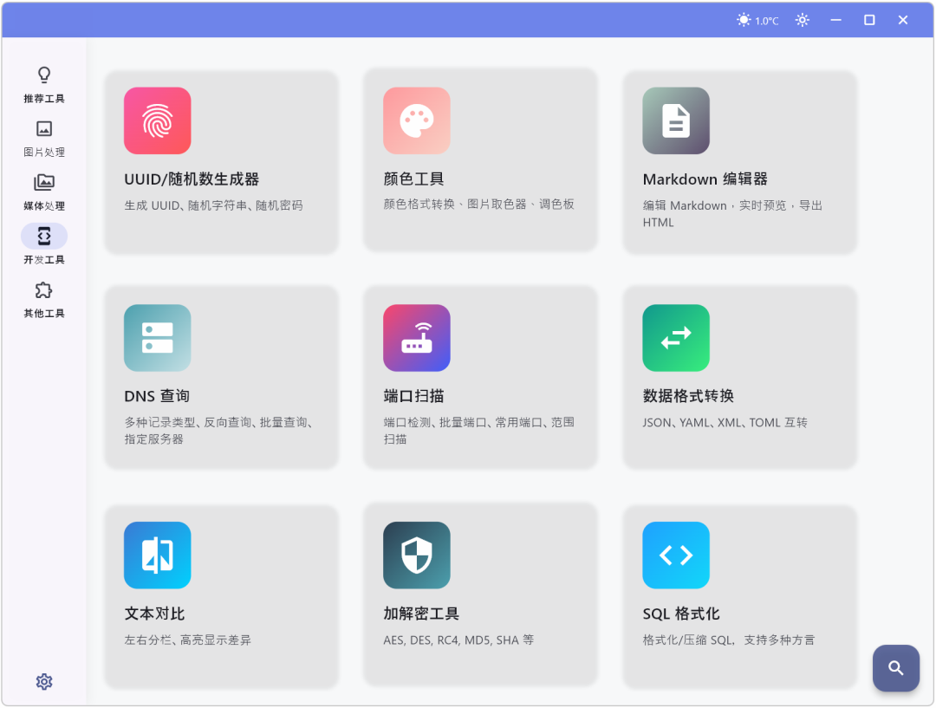Open the search floating button
This screenshot has height=708, width=936.
[x=895, y=668]
